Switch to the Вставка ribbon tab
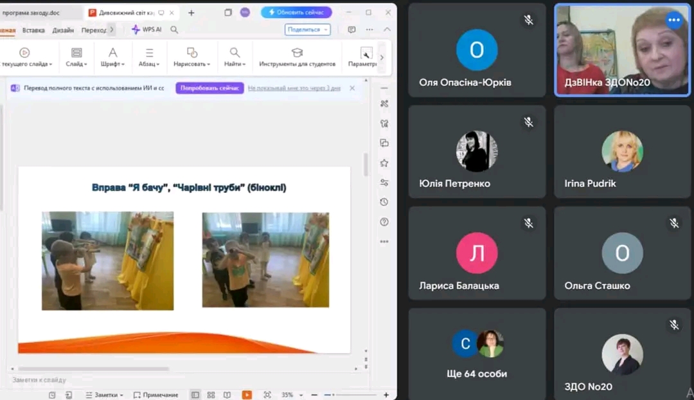Viewport: 694px width, 400px height. pos(33,30)
